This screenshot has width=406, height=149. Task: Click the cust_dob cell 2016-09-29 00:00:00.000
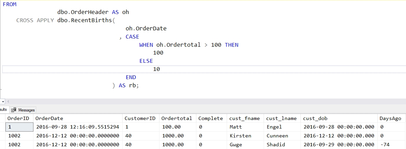[339, 145]
